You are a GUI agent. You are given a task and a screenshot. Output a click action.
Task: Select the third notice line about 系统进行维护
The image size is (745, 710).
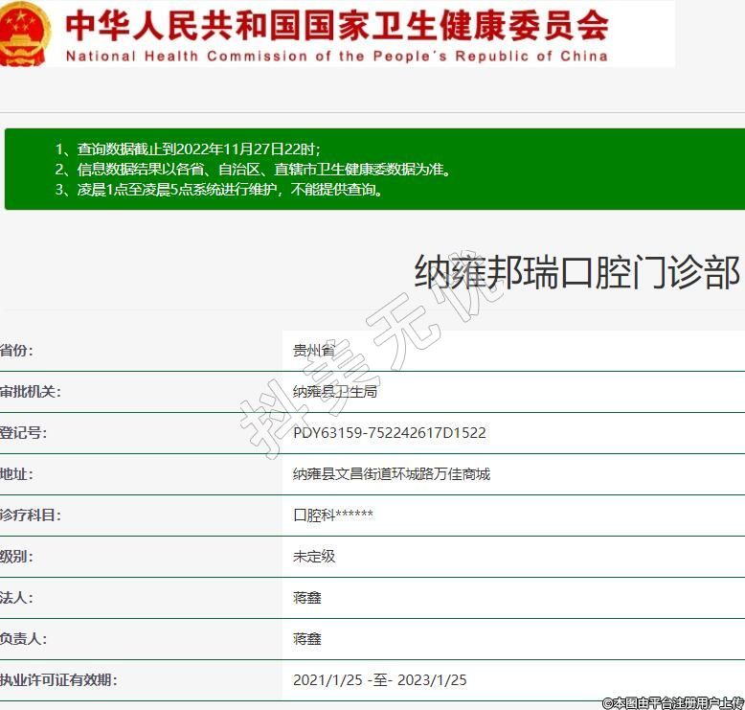pos(220,189)
